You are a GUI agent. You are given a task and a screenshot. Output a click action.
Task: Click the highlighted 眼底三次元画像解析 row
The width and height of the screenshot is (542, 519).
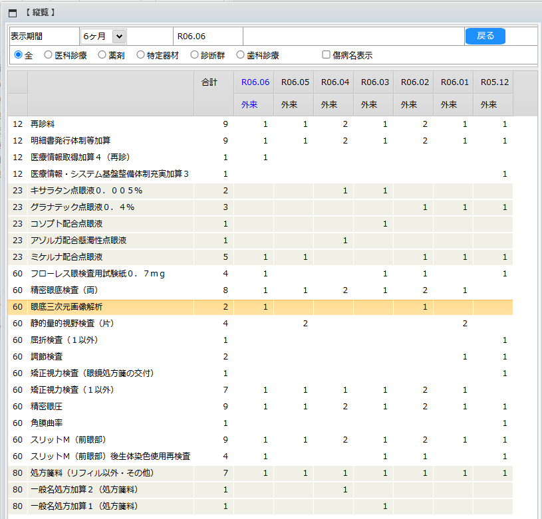pyautogui.click(x=260, y=307)
